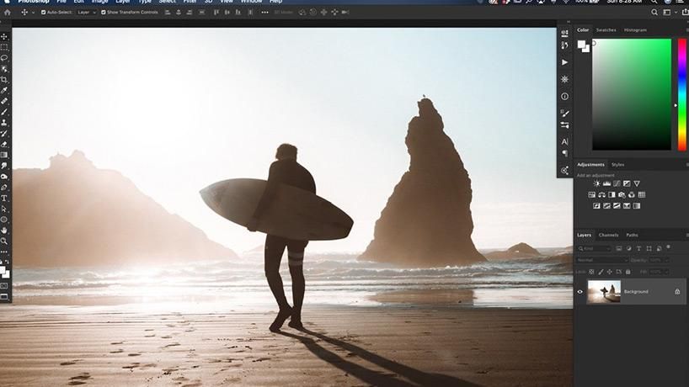Open the Character panel icon
Screen dimensions: 689x387
tap(564, 141)
